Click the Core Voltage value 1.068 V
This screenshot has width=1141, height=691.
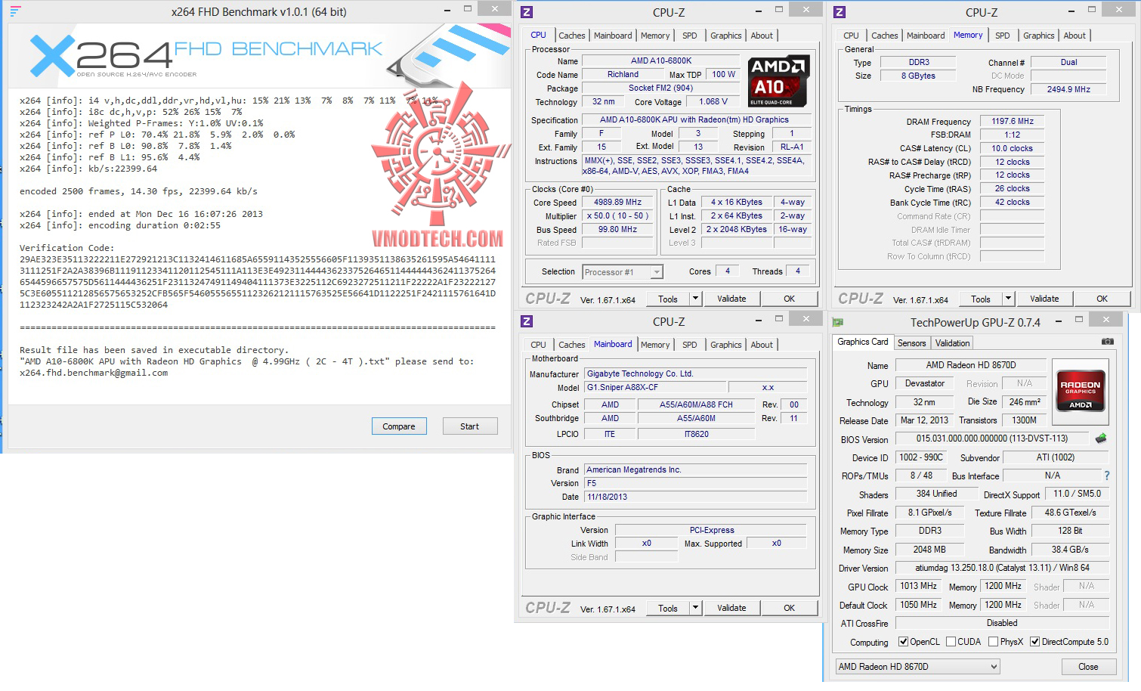coord(713,101)
